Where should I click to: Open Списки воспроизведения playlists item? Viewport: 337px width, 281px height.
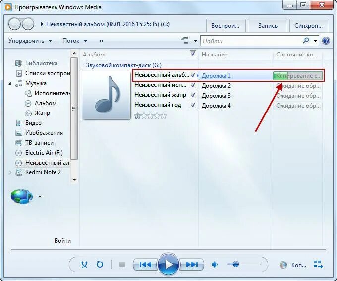click(x=43, y=73)
